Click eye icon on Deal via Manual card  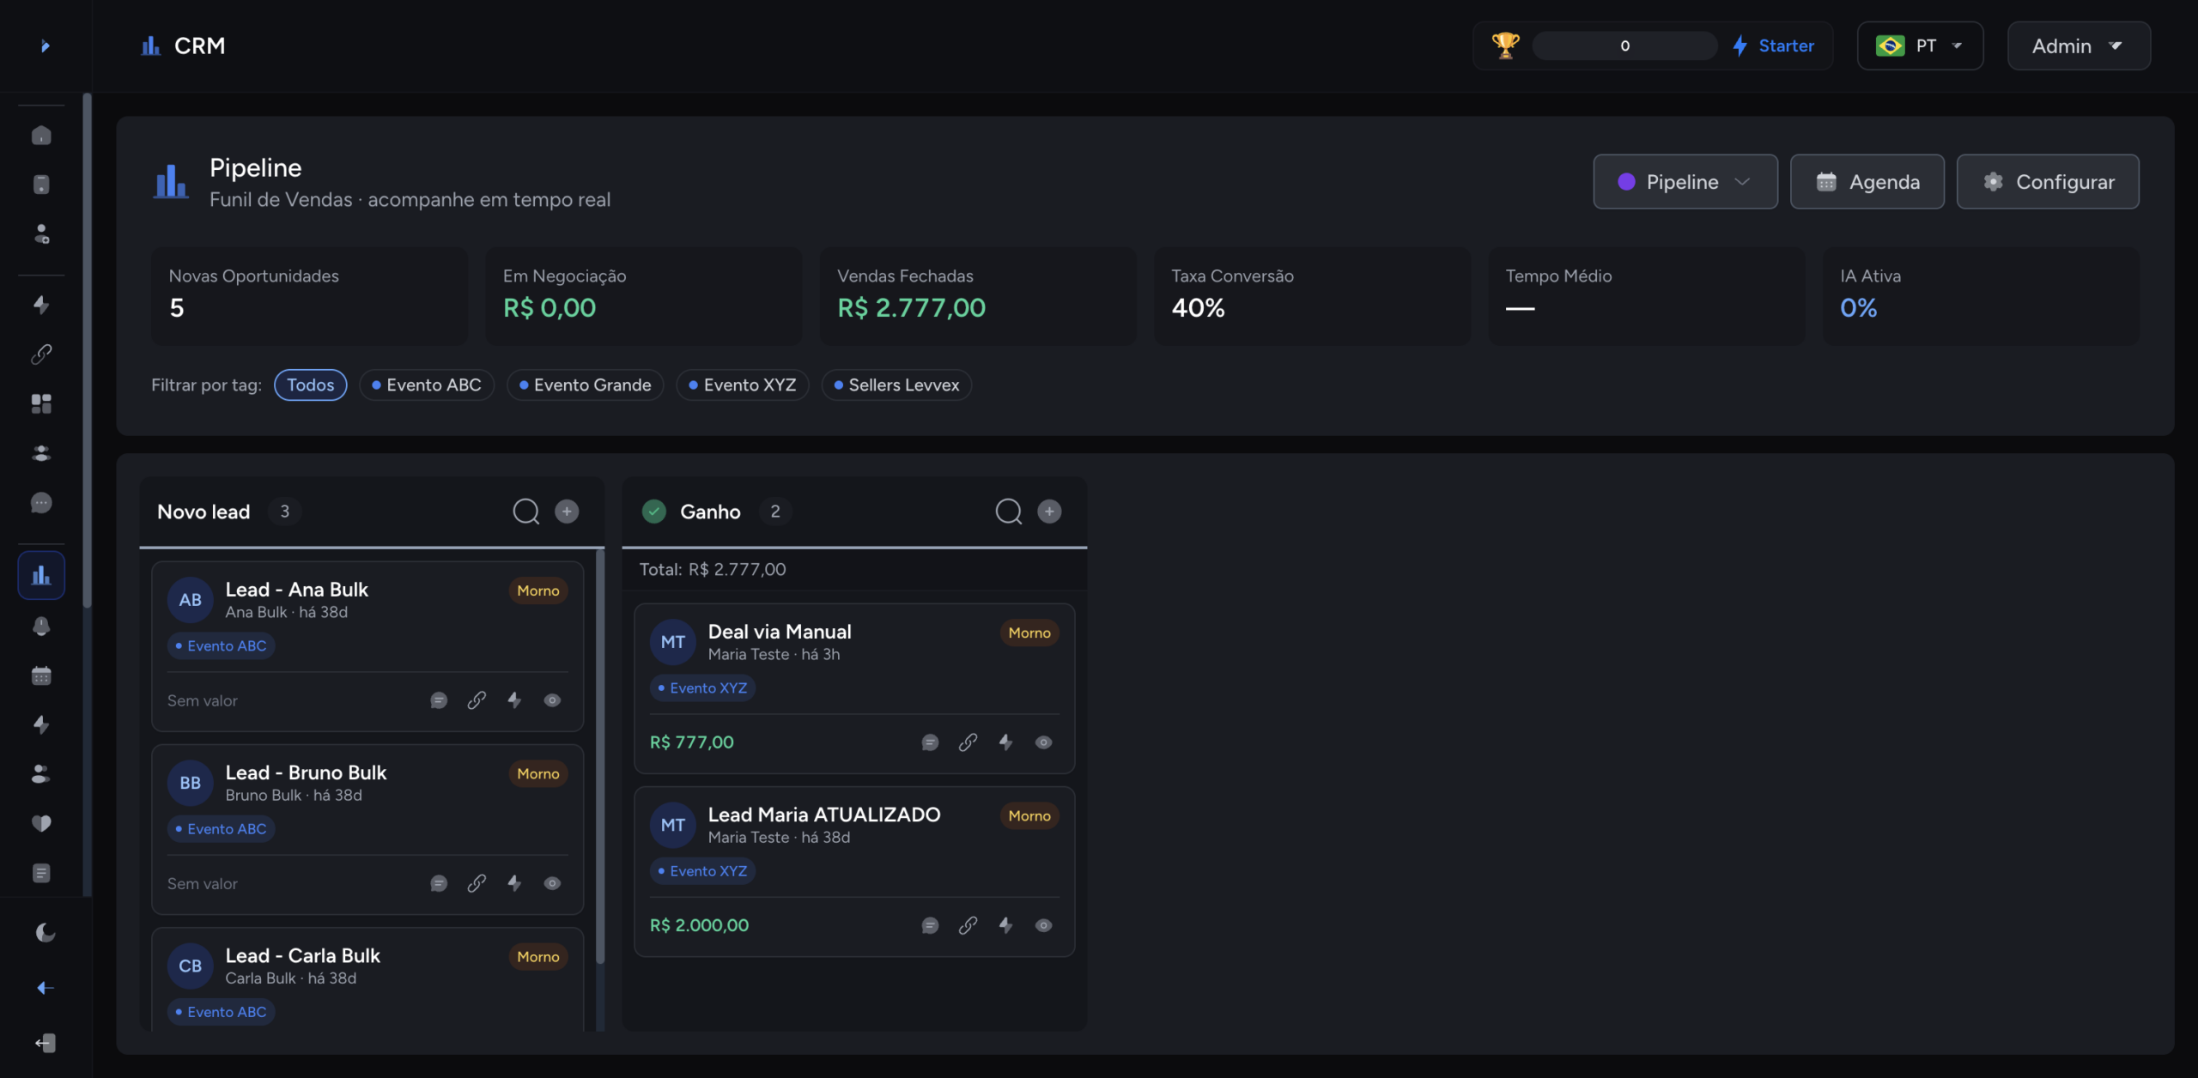tap(1043, 742)
